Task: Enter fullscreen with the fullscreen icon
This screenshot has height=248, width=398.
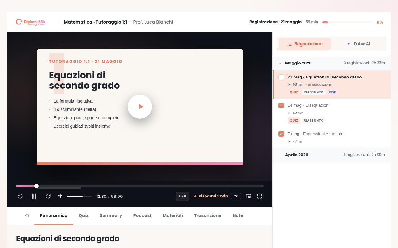Action: [260, 196]
